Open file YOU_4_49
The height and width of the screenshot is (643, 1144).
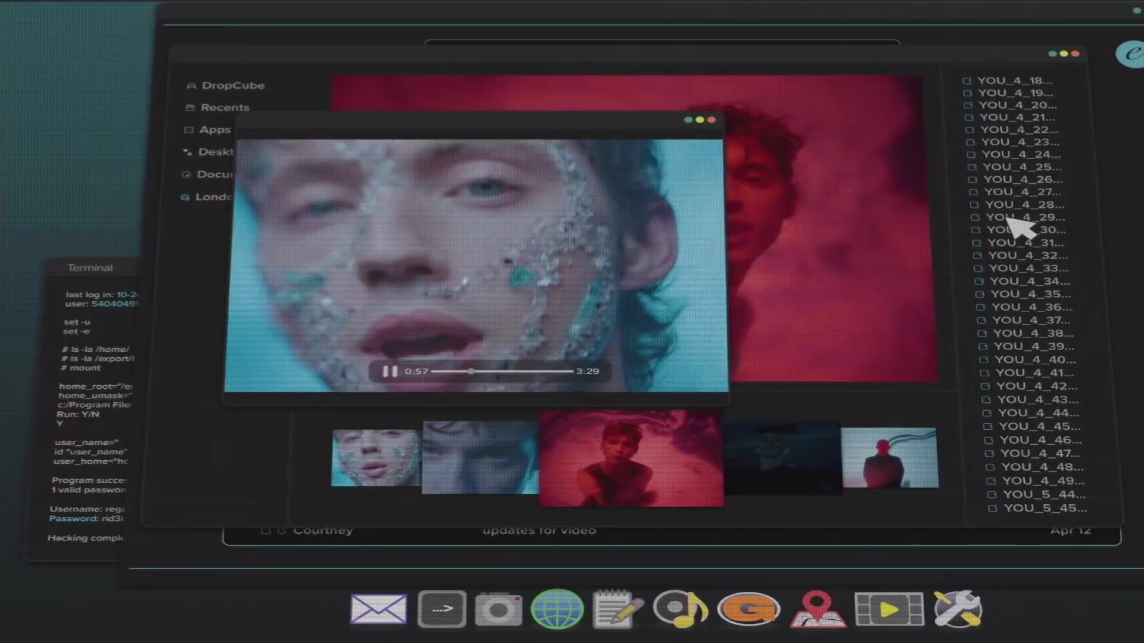pos(1043,480)
